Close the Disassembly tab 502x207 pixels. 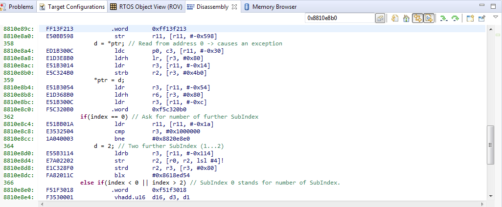(234, 7)
